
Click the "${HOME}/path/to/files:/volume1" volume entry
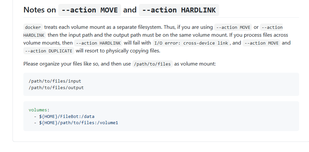pos(79,123)
